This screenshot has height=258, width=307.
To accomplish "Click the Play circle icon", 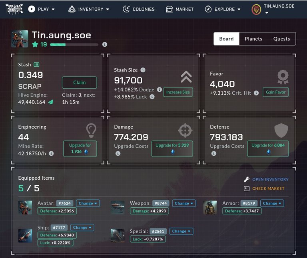I will pos(32,9).
